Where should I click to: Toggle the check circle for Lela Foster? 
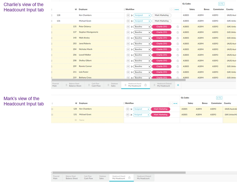pos(178,72)
